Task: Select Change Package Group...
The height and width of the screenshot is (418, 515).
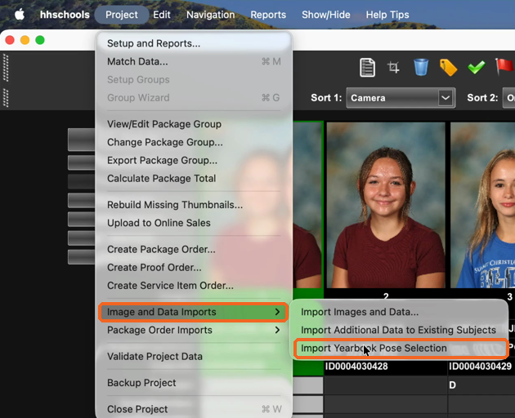Action: click(194, 142)
